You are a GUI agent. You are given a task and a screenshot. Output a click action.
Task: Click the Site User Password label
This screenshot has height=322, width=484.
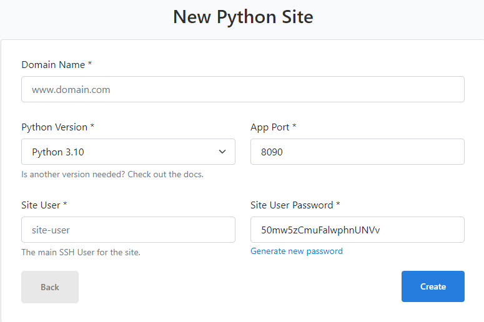[292, 205]
